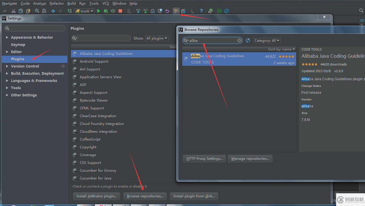Click the Search Everywhere magnifier at top right
Screen dimensions: 365x206
pos(361,11)
